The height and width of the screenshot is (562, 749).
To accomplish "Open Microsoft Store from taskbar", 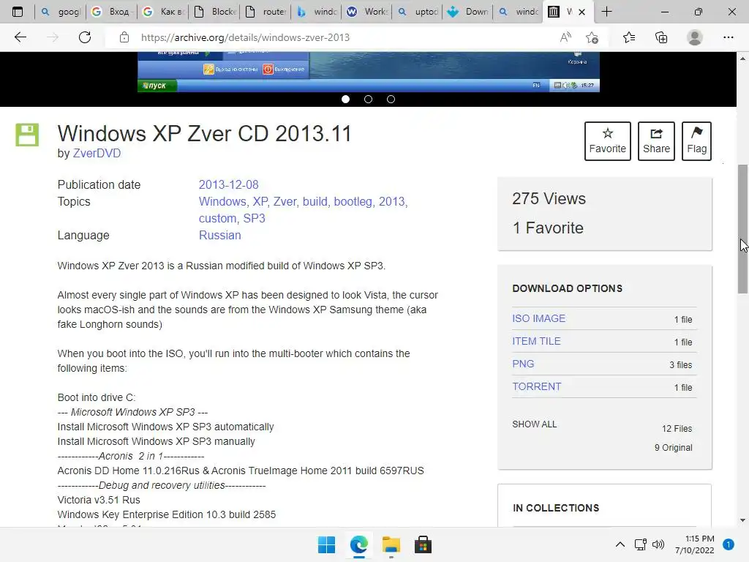I will tap(423, 544).
